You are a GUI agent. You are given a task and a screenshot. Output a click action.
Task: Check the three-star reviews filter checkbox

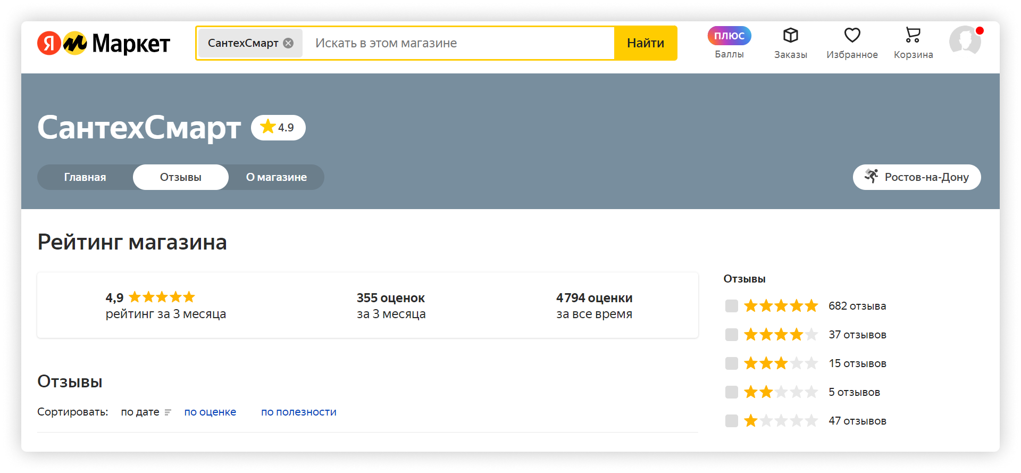732,363
